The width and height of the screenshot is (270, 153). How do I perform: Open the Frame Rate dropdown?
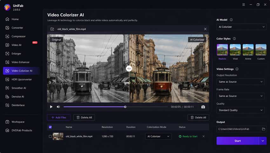[240, 96]
